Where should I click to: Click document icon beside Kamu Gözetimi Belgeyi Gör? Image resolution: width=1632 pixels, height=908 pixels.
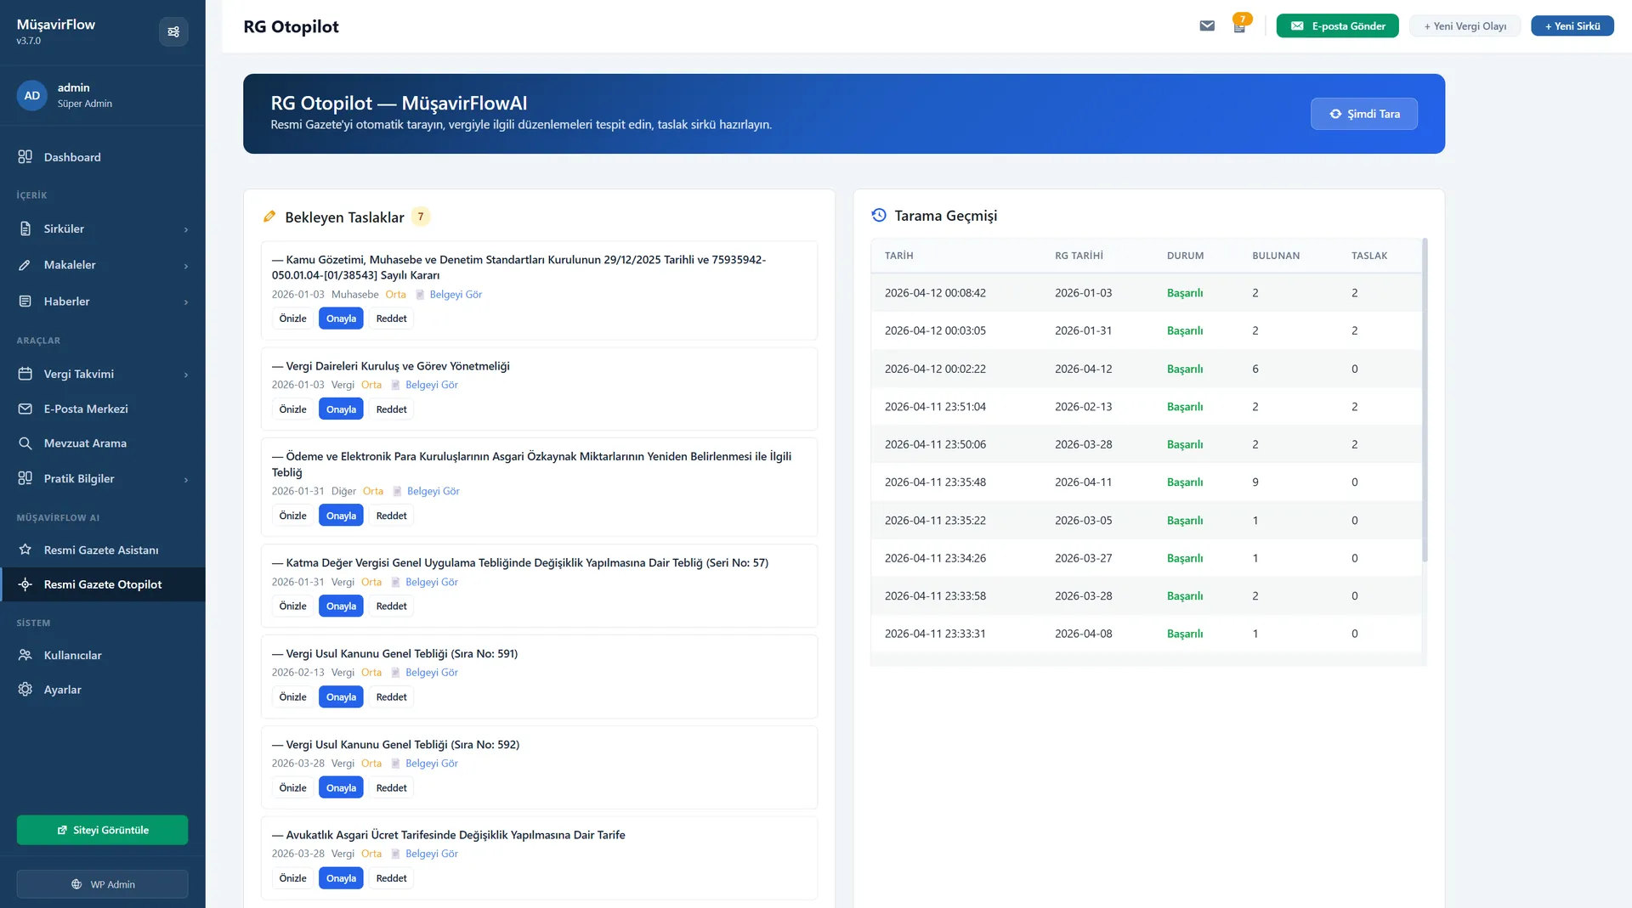coord(420,295)
